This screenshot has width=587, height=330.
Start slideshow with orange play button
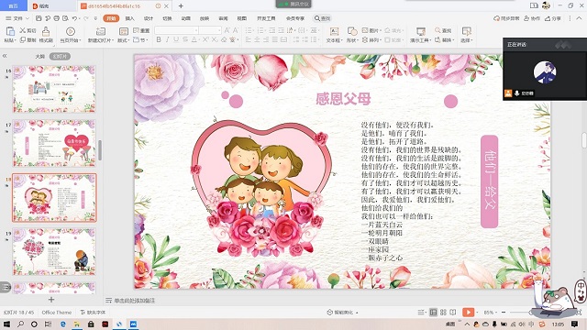(468, 312)
